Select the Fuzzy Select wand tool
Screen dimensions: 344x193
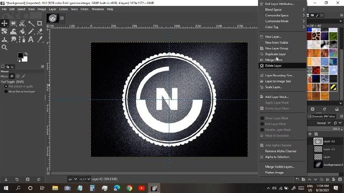coord(31,23)
